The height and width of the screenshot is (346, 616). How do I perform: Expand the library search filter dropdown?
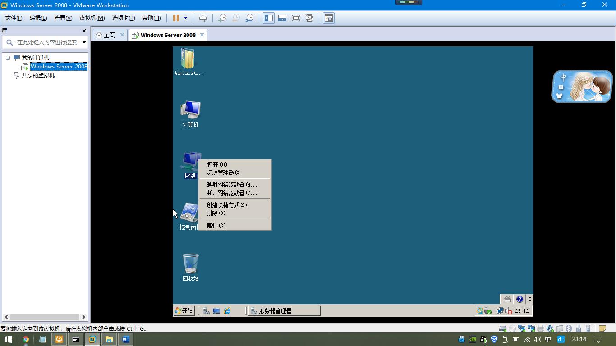pos(84,42)
